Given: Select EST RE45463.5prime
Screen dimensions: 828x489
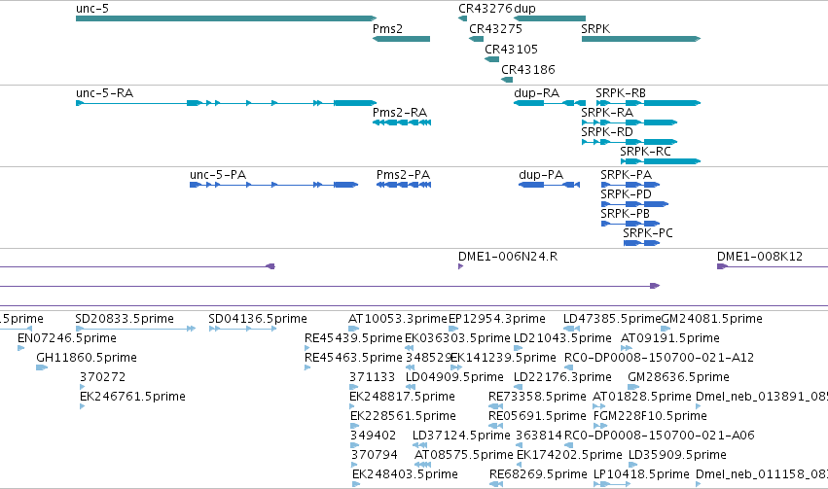Looking at the screenshot, I should [x=307, y=367].
